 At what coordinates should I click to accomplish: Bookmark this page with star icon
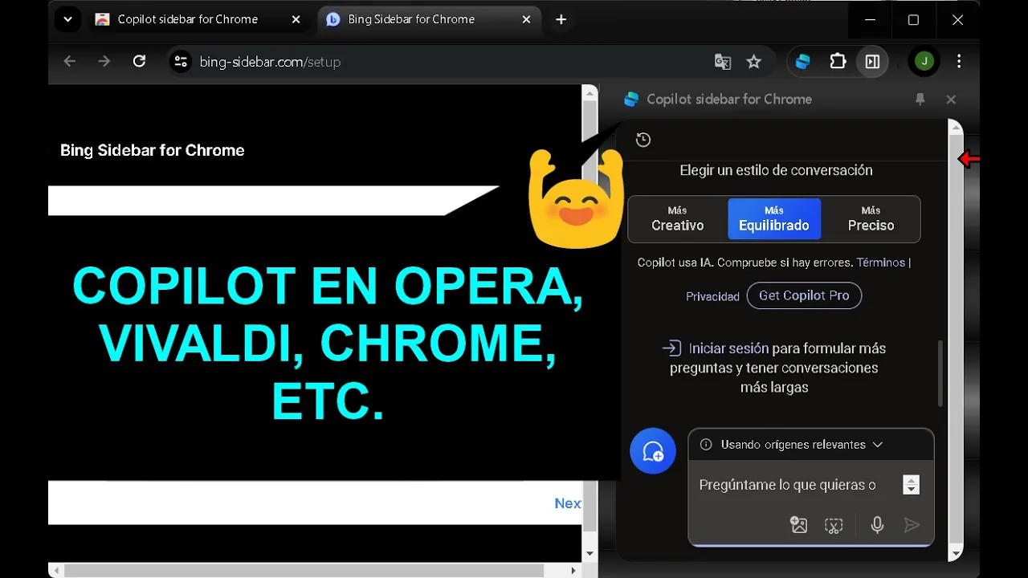tap(753, 62)
